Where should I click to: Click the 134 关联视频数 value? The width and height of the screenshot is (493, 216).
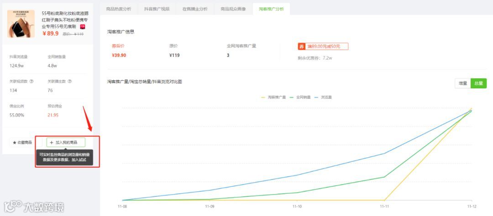point(13,90)
